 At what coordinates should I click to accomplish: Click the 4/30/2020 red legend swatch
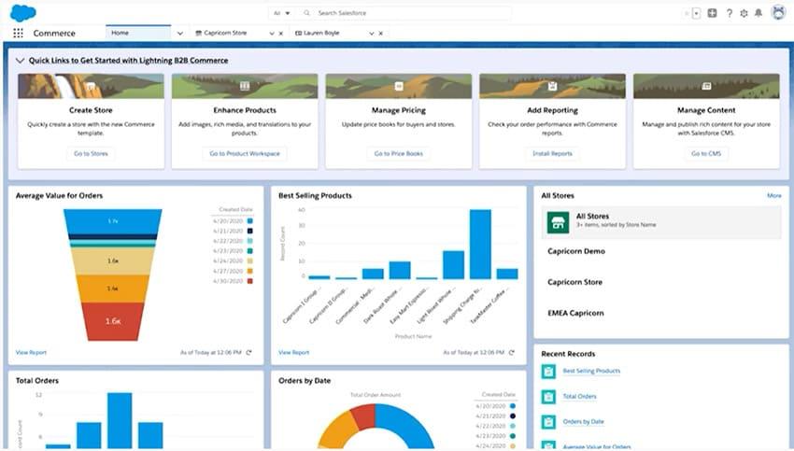click(x=249, y=281)
